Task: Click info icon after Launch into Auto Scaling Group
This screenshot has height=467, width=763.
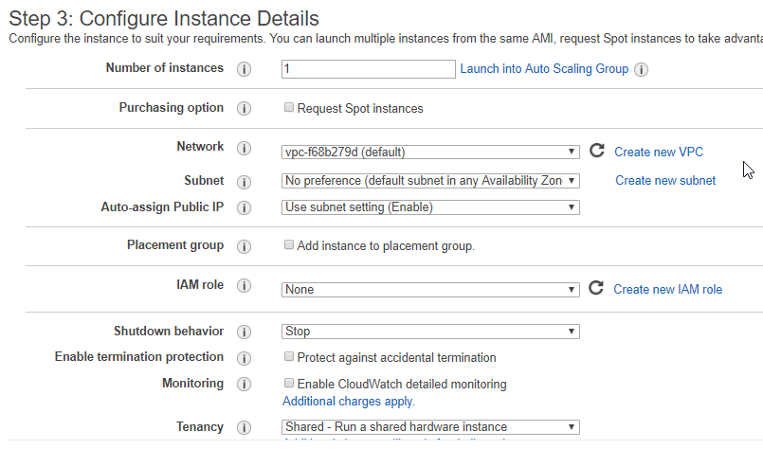Action: point(642,69)
